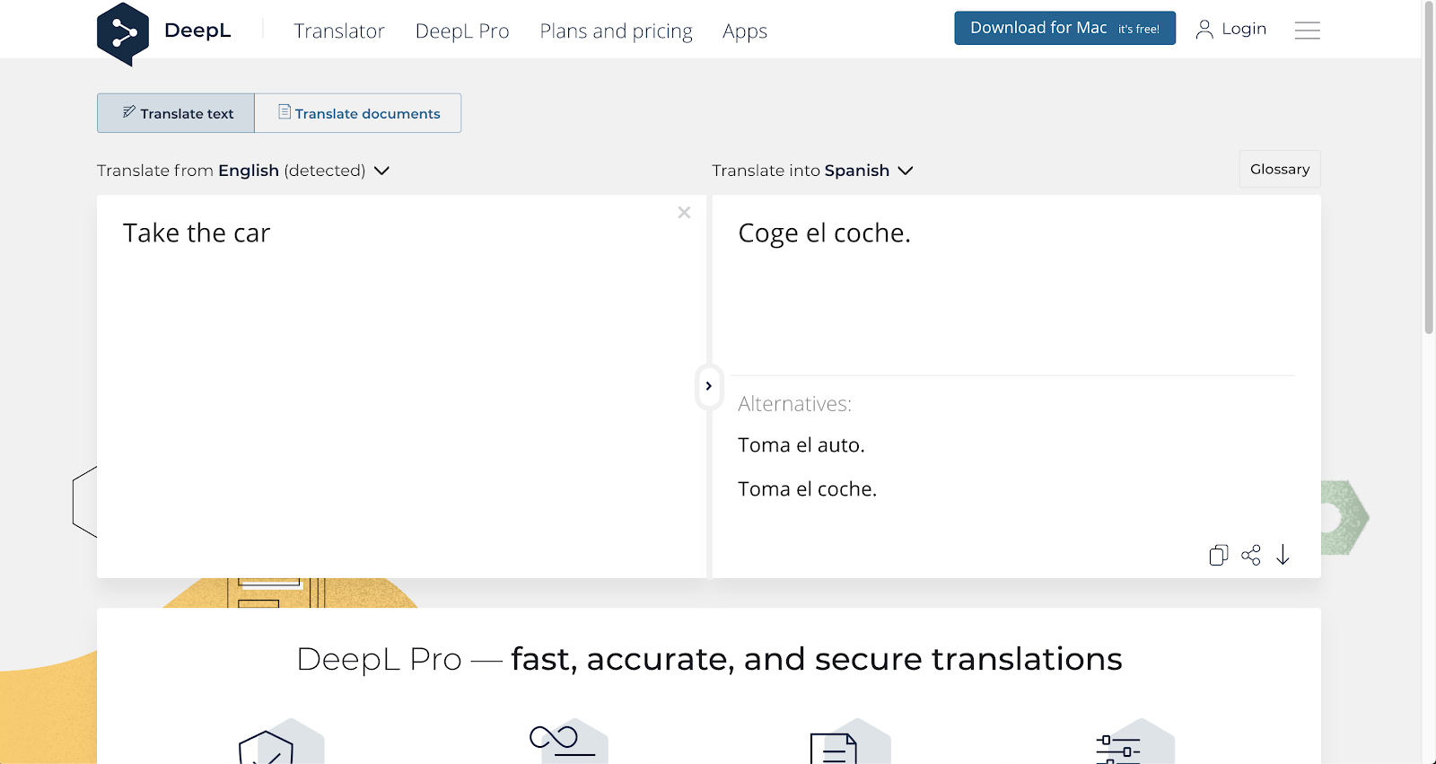Click the source text input area
The width and height of the screenshot is (1436, 764).
click(x=401, y=386)
